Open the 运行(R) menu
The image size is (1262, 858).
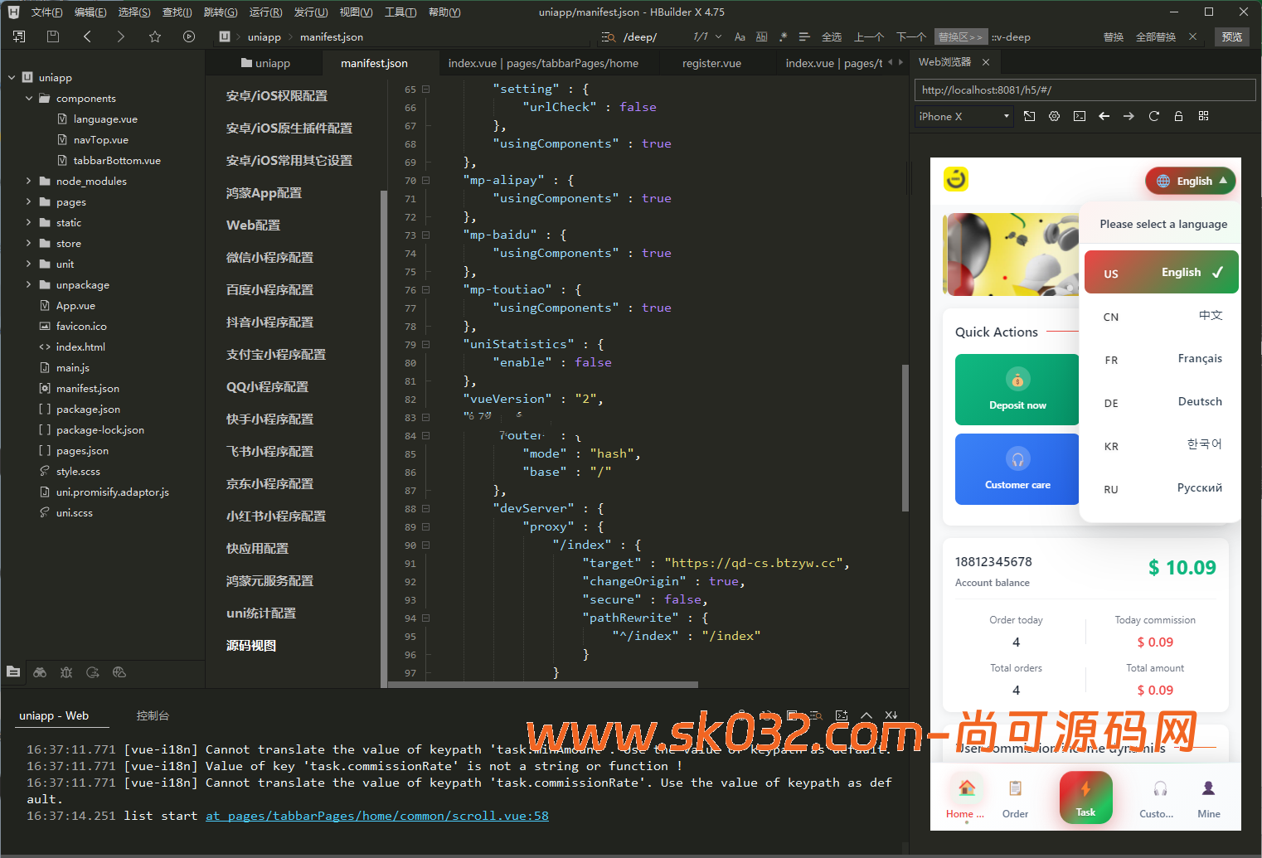pyautogui.click(x=265, y=12)
